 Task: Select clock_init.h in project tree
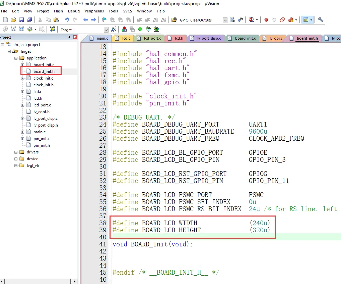[x=44, y=85]
